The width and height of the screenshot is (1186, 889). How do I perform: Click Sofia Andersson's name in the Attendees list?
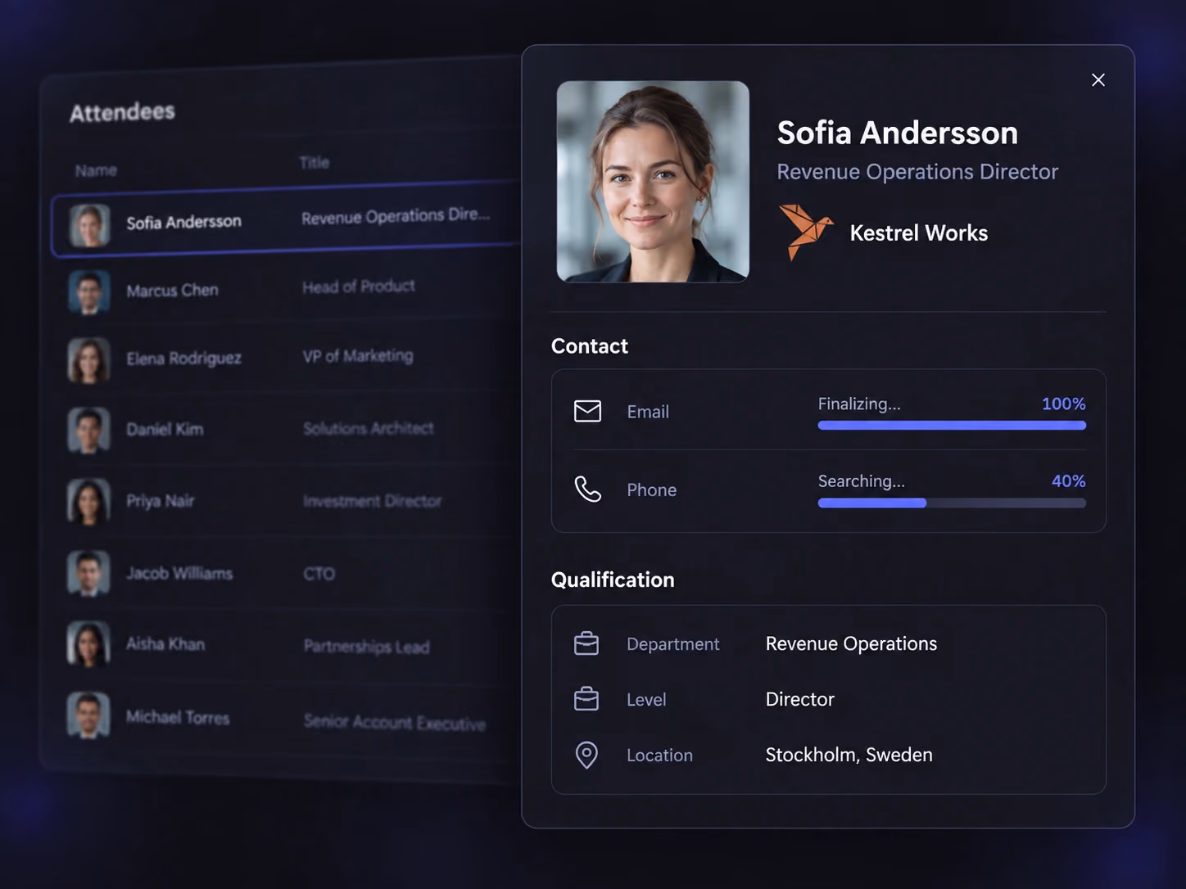[x=183, y=222]
